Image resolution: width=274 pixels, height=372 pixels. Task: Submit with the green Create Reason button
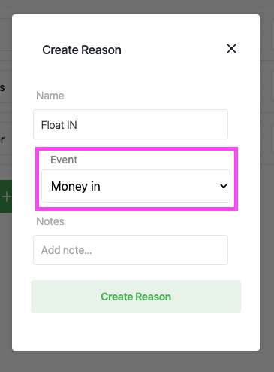tap(136, 297)
